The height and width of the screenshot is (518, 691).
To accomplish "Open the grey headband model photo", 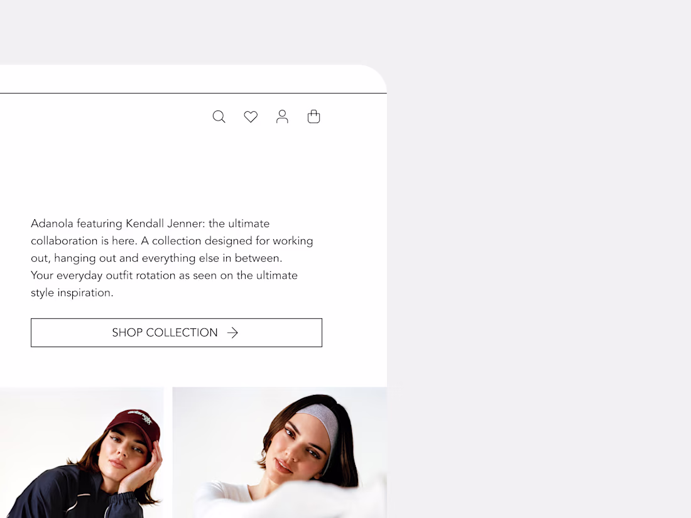I will pyautogui.click(x=280, y=452).
